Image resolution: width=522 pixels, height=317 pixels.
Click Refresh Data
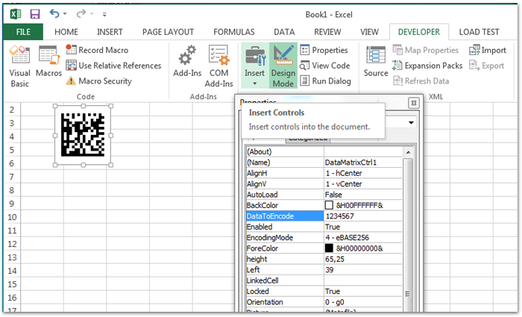pos(421,81)
